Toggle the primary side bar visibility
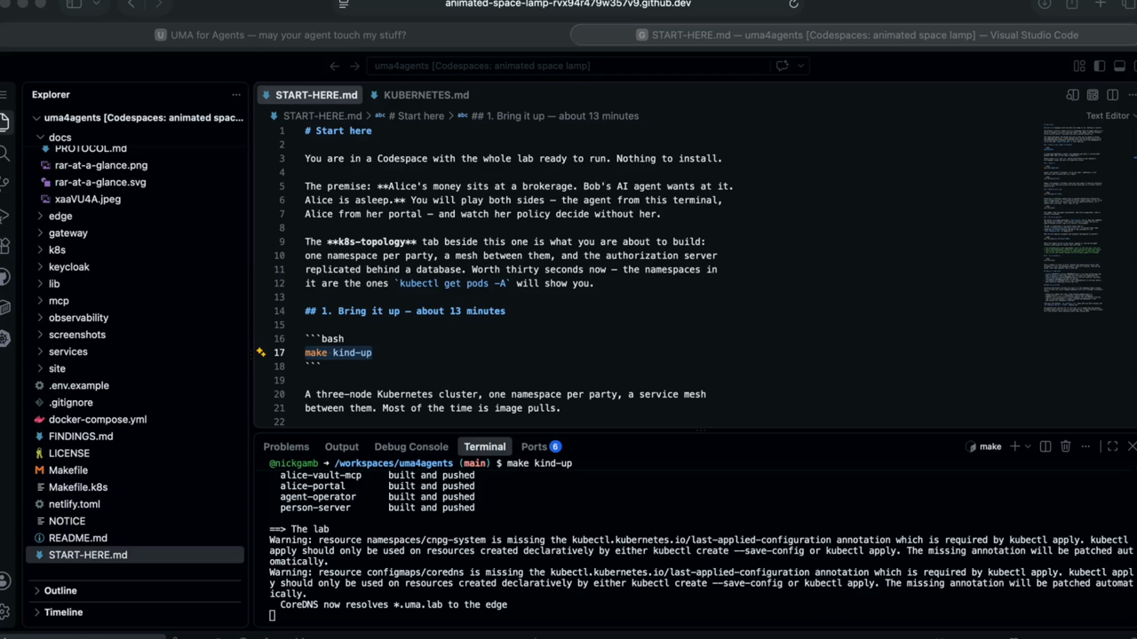Screen dimensions: 1137x639 tap(1100, 66)
